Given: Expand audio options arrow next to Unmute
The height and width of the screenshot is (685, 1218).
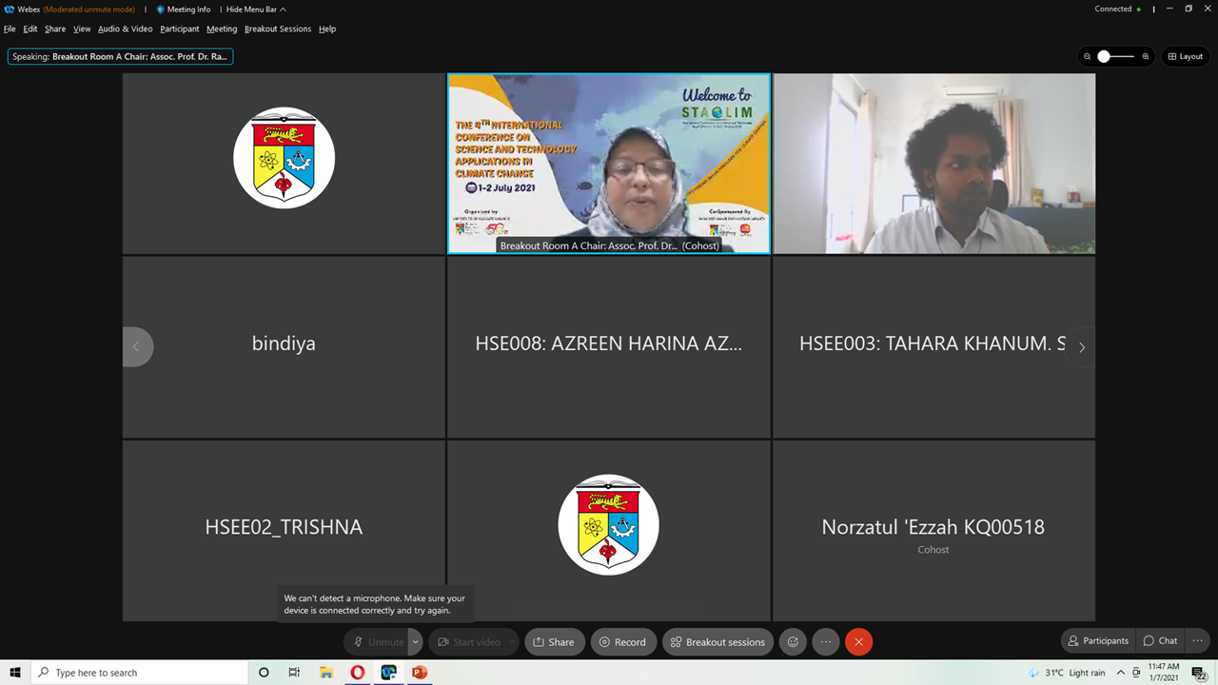Looking at the screenshot, I should 416,642.
